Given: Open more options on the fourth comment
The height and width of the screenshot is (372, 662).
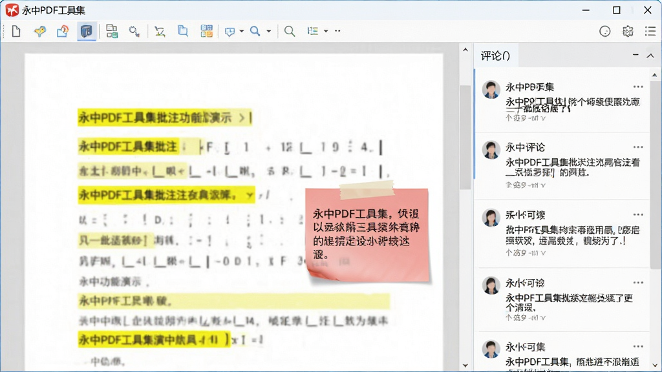Looking at the screenshot, I should tap(638, 283).
